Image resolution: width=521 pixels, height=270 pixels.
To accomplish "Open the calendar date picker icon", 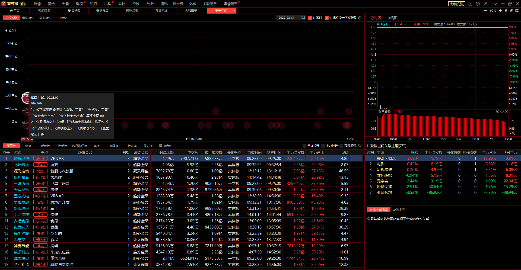I will 303,18.
